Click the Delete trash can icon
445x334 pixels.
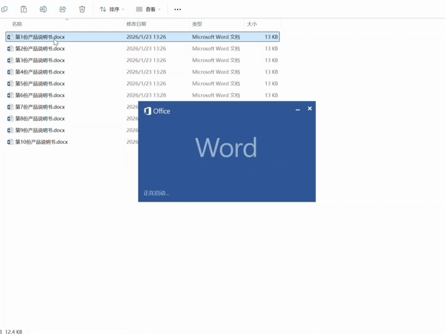click(x=82, y=9)
